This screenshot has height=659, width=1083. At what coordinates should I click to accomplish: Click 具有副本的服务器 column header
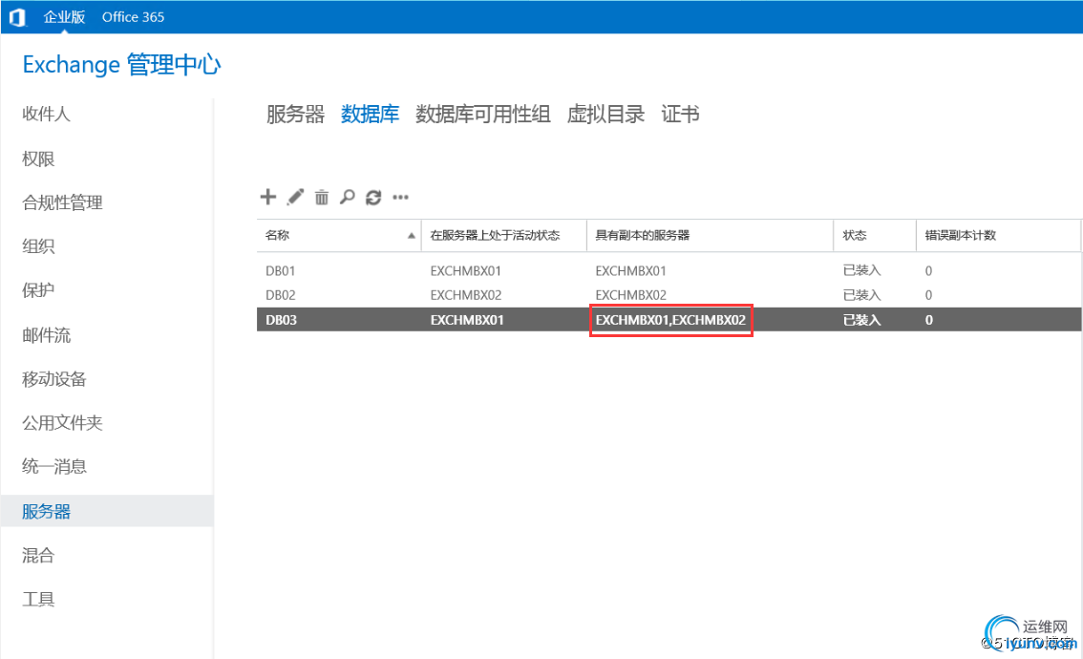point(643,236)
